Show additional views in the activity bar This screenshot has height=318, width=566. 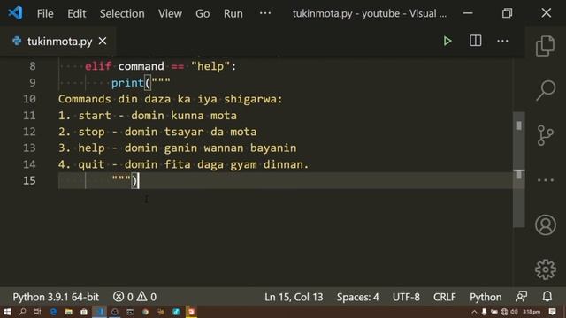[546, 180]
